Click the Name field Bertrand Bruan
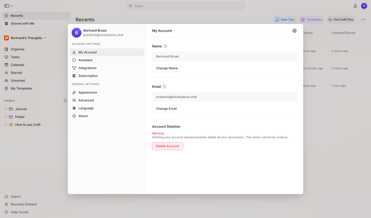The width and height of the screenshot is (371, 218). click(x=224, y=57)
